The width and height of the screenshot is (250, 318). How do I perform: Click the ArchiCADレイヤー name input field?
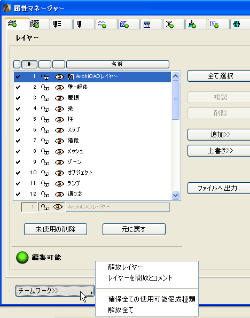(x=118, y=207)
